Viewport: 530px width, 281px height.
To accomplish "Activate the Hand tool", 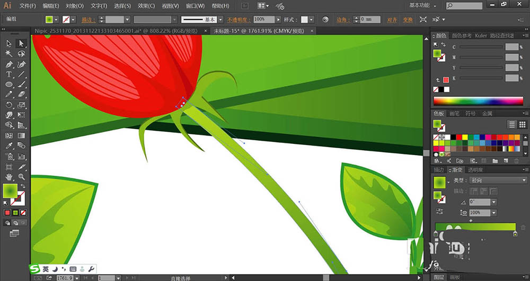I will click(x=9, y=177).
